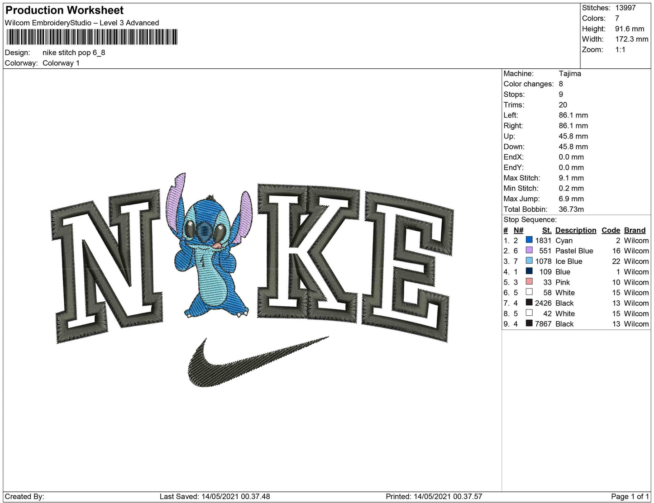Click the design name "nike stitch pop 6_8"

click(74, 52)
